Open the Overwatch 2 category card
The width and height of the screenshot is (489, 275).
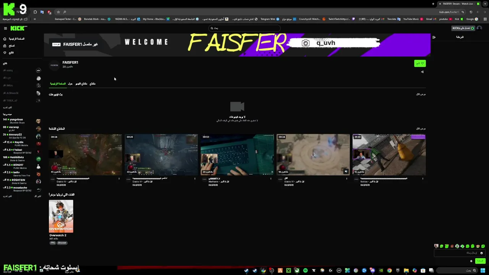click(x=61, y=216)
